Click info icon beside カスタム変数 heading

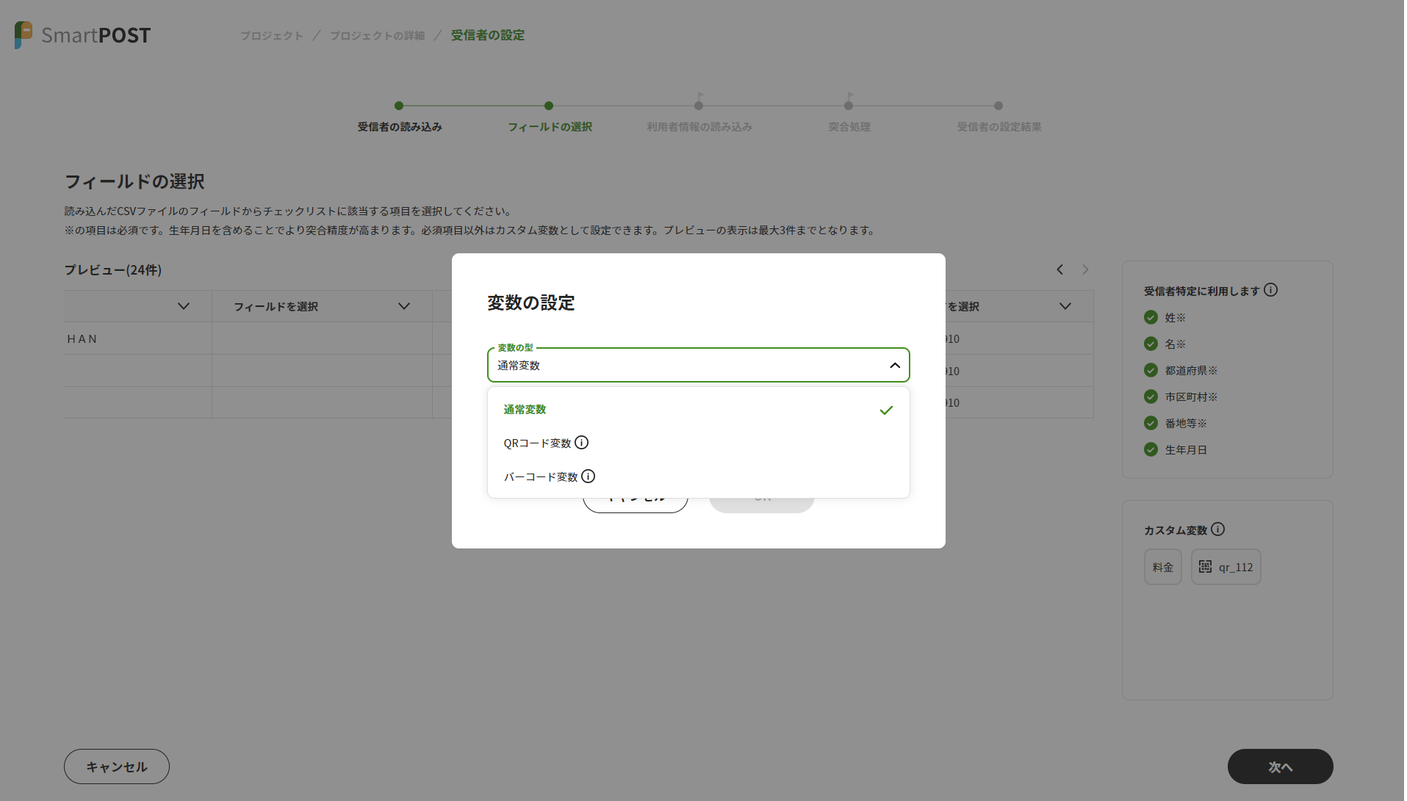click(x=1217, y=529)
